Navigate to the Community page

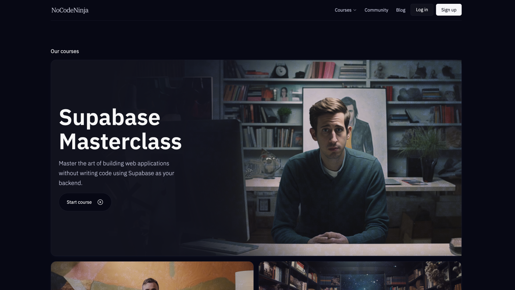click(376, 10)
